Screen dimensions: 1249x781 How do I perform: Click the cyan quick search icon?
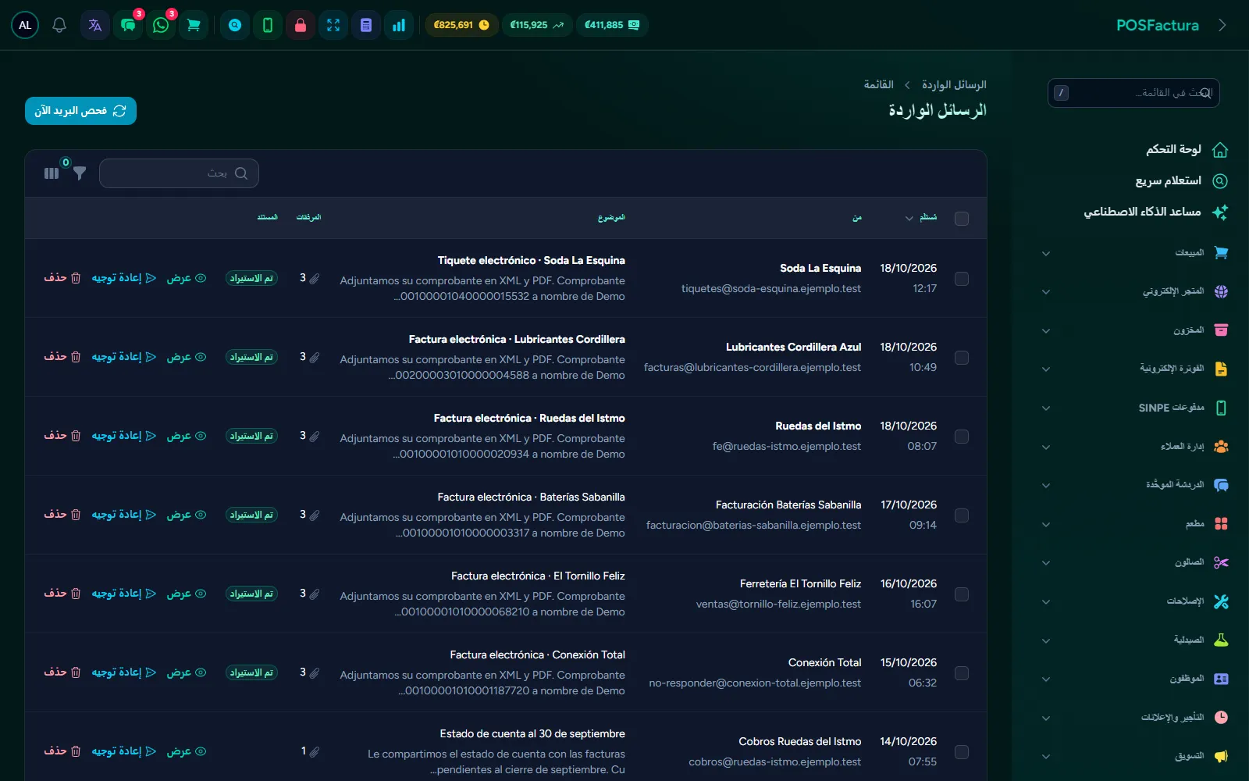pyautogui.click(x=235, y=25)
